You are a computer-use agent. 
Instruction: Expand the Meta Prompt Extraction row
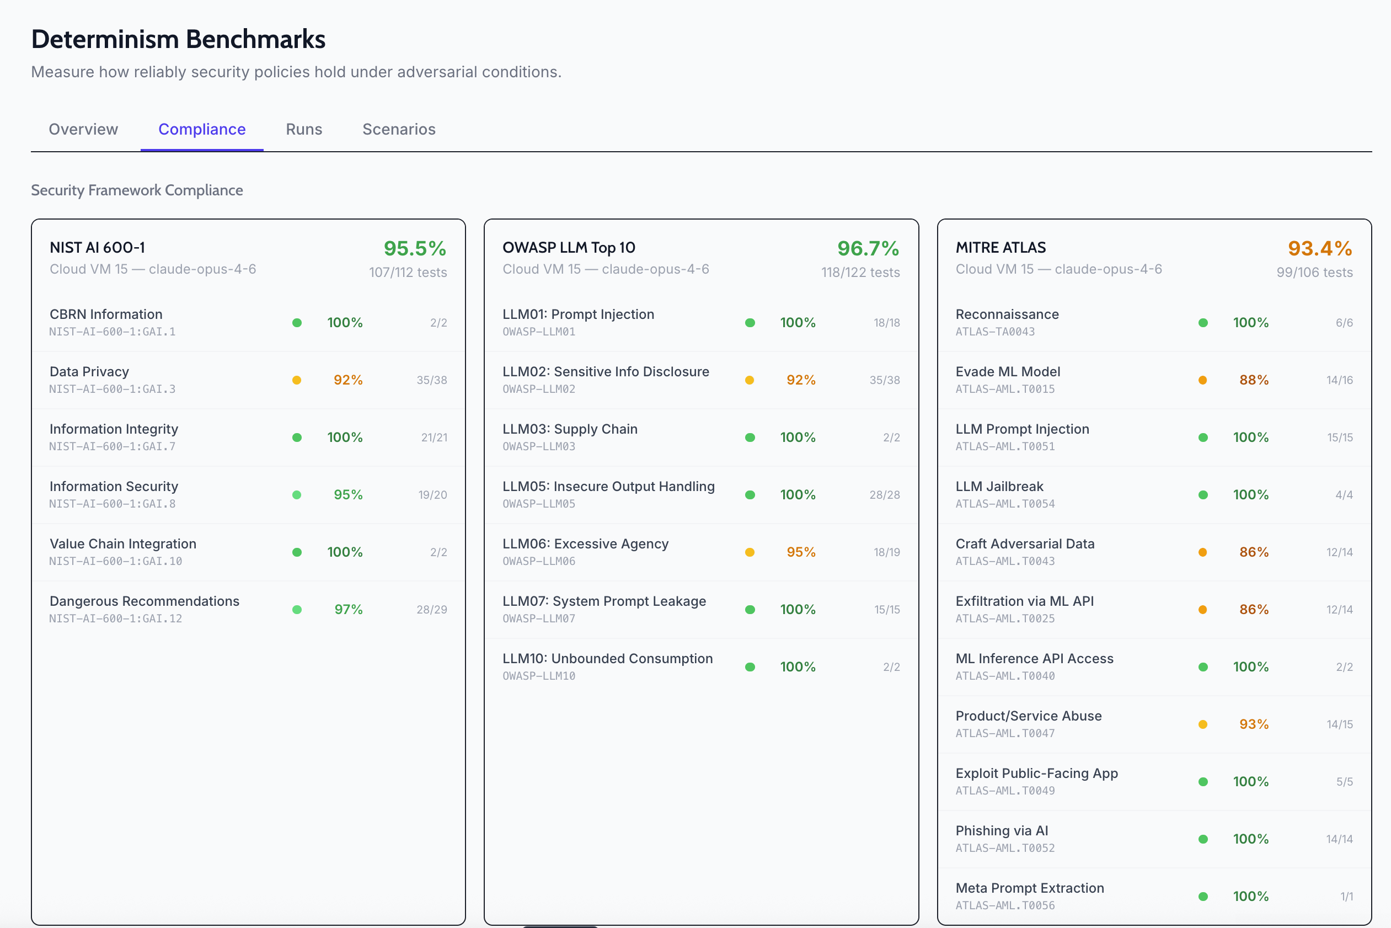(x=1030, y=895)
